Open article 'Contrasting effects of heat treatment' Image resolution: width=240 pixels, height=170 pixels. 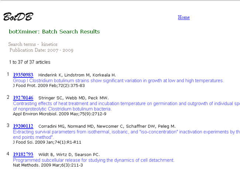126,106
